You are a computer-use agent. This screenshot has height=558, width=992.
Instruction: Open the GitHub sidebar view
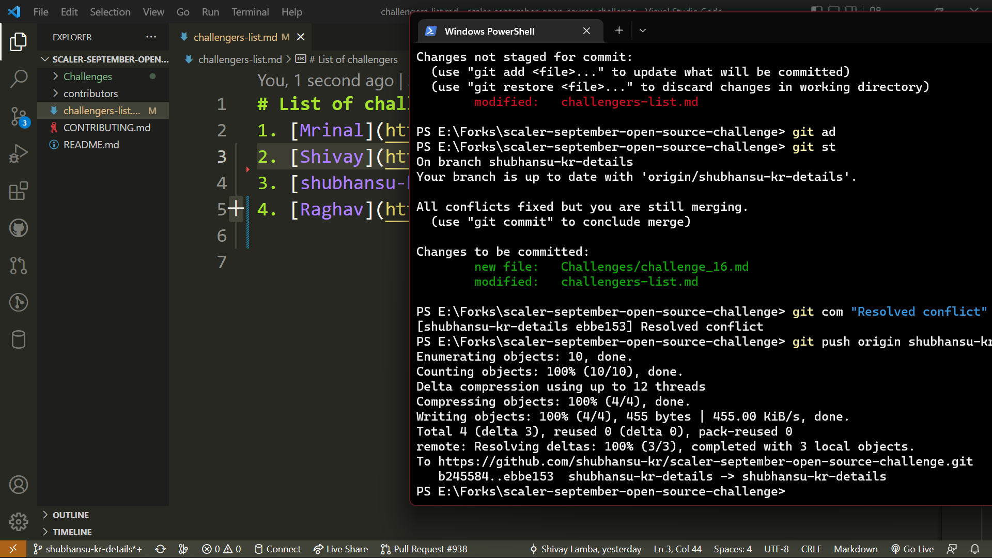point(19,227)
